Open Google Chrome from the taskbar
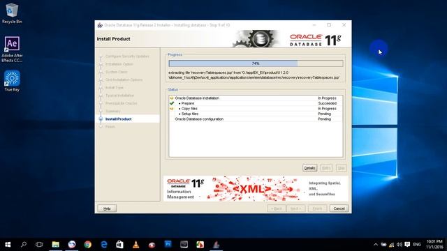447x251 pixels. tap(88, 245)
